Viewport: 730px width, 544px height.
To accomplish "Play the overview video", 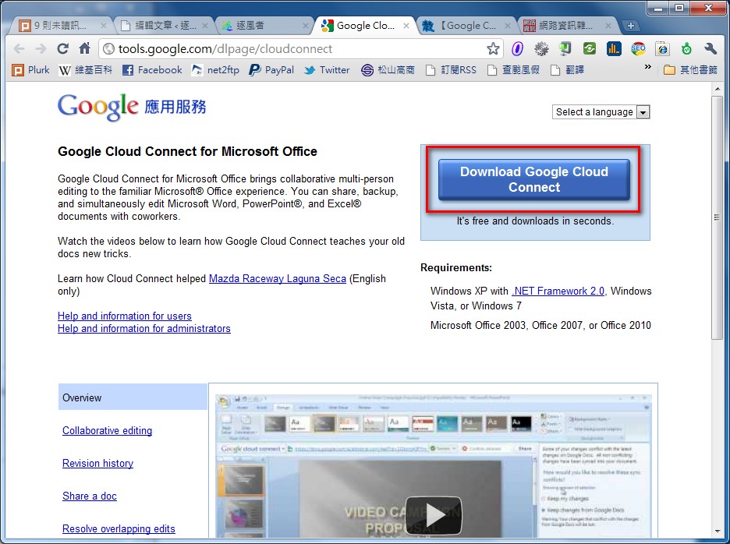I will coord(434,515).
